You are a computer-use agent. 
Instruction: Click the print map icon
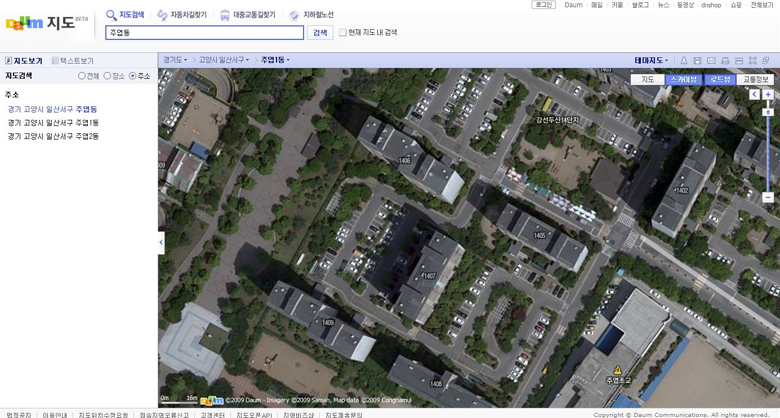point(725,60)
